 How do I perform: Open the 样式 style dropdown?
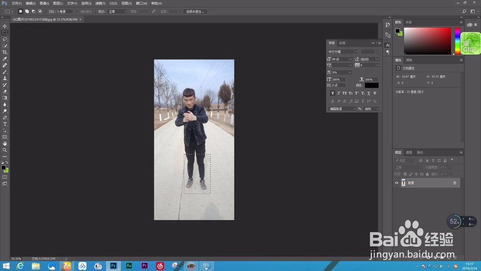[117, 12]
